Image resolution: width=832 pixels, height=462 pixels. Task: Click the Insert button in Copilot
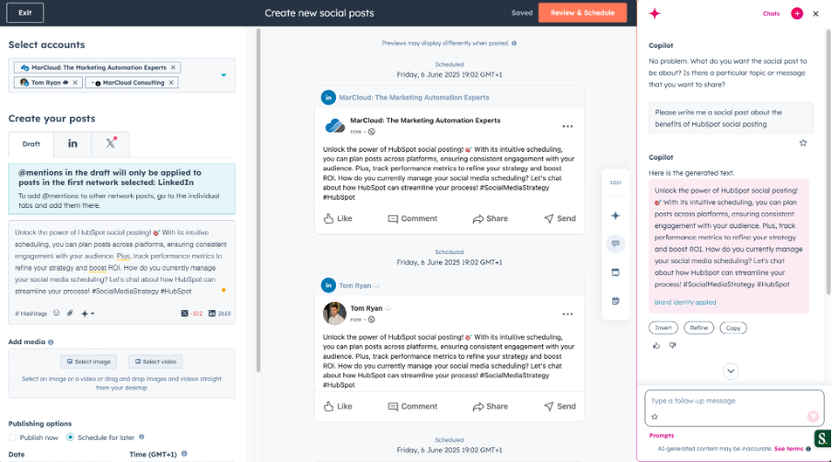664,328
